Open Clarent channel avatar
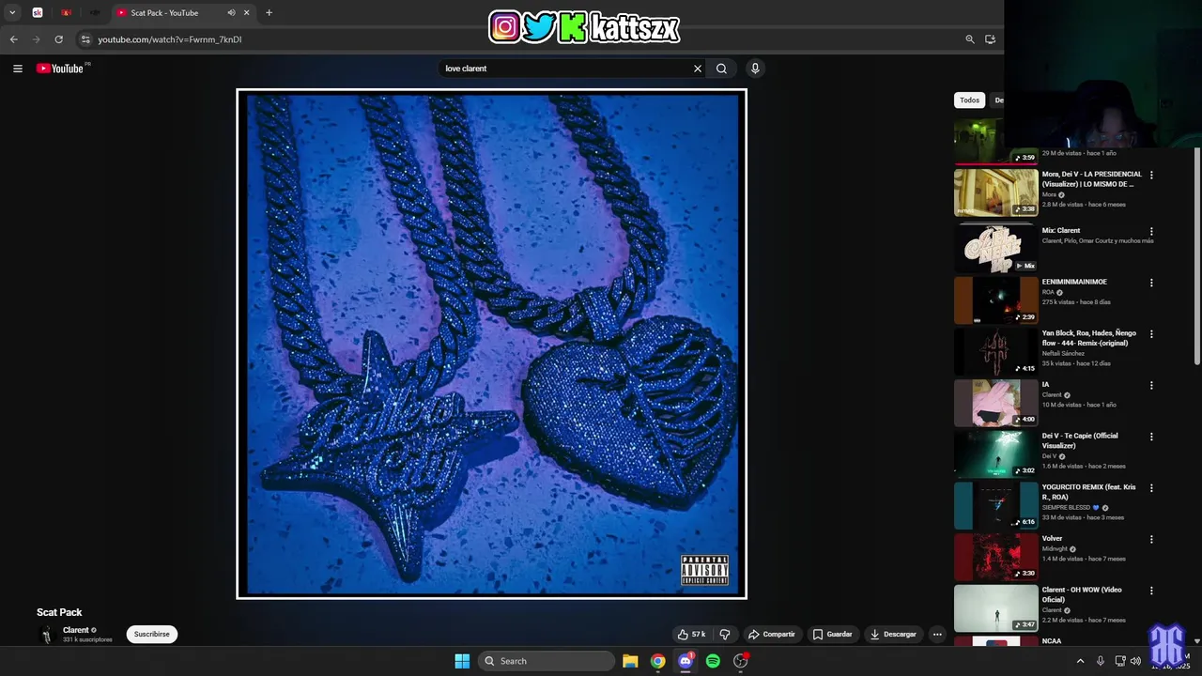This screenshot has height=676, width=1202. (x=46, y=635)
